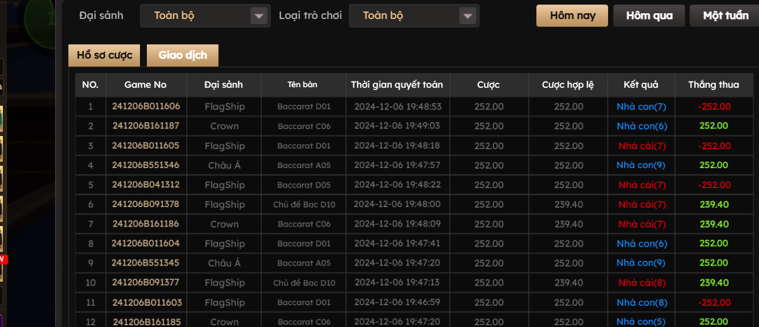Switch to the Hồ sơ cược tab

pos(104,55)
